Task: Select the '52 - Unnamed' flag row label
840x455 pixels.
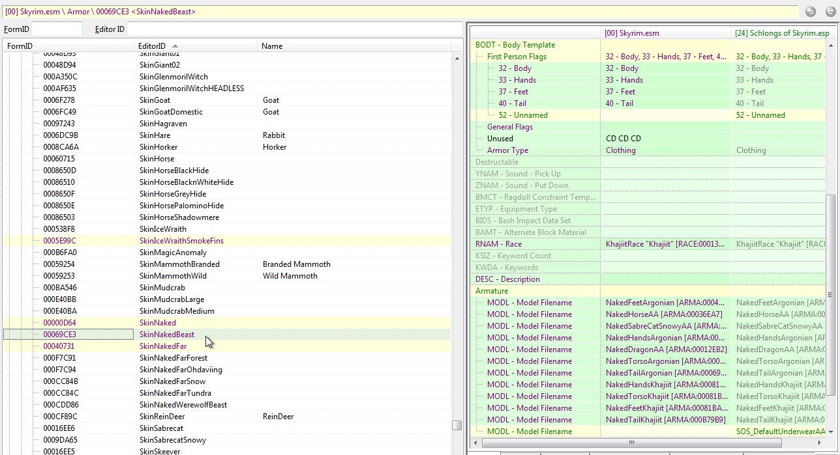Action: point(523,115)
